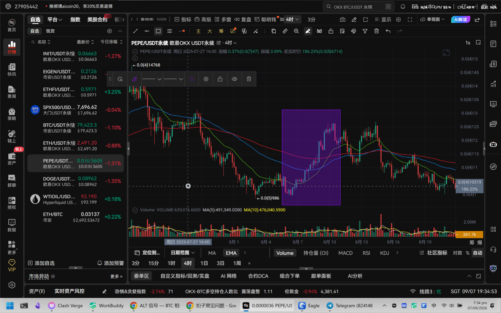This screenshot has height=313, width=501.
Task: Toggle lock on the selected drawing
Action: tap(220, 79)
